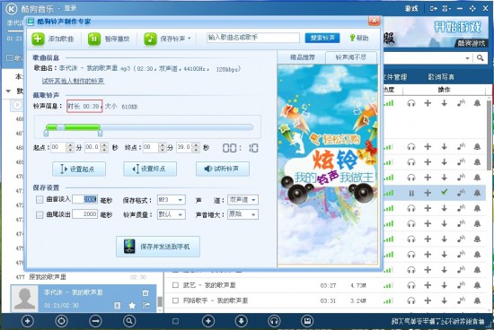Enable the 曲尾淡出 fade-out checkbox
This screenshot has width=494, height=330.
tap(40, 214)
